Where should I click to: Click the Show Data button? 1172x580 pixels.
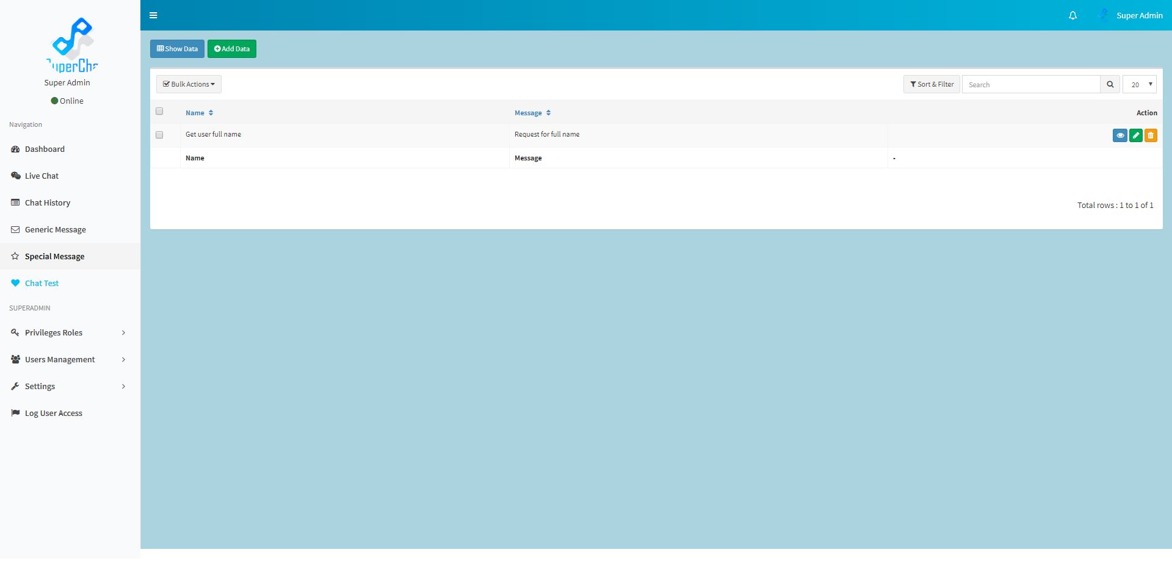pyautogui.click(x=177, y=49)
